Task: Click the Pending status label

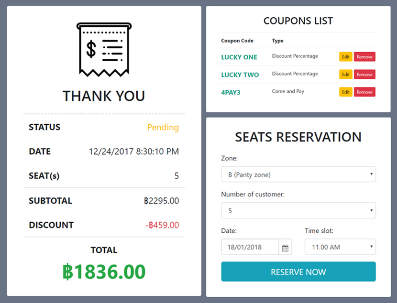Action: 163,127
